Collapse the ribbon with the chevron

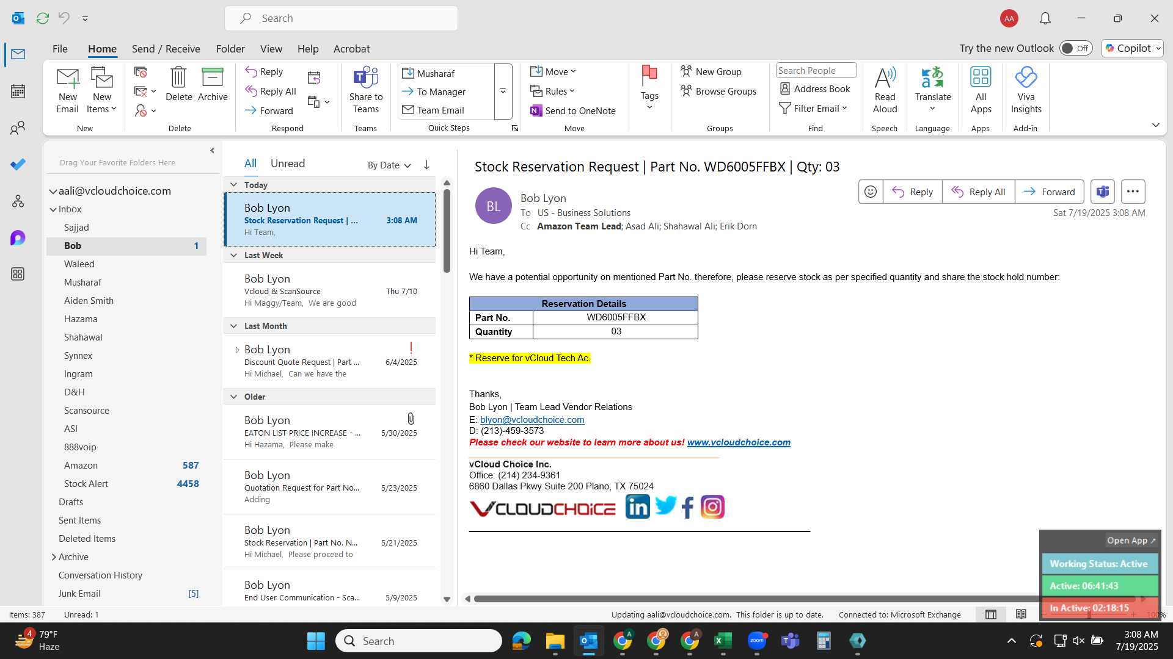click(x=1155, y=125)
